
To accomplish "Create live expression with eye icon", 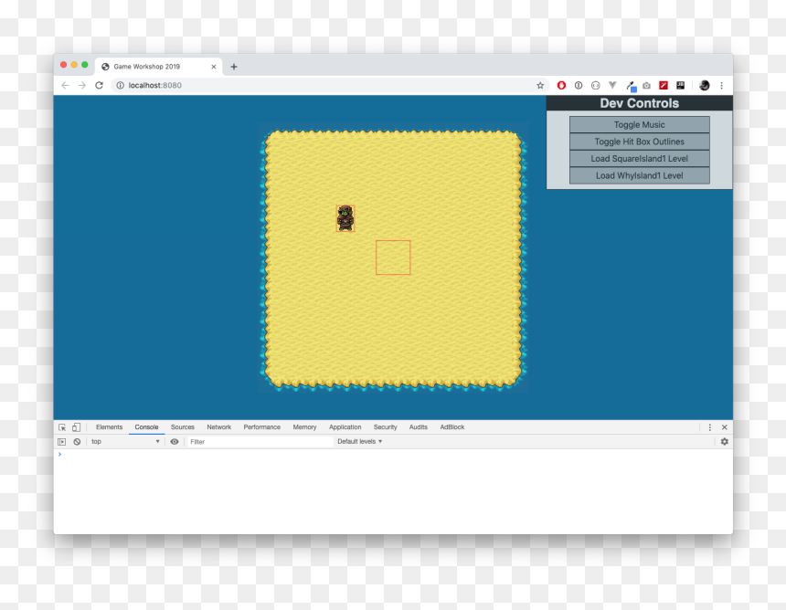I will pyautogui.click(x=175, y=442).
